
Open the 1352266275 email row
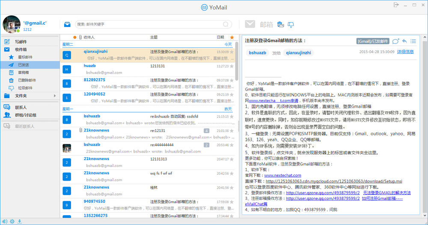coord(148,216)
